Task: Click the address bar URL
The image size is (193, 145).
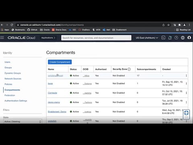Action: 52,25
